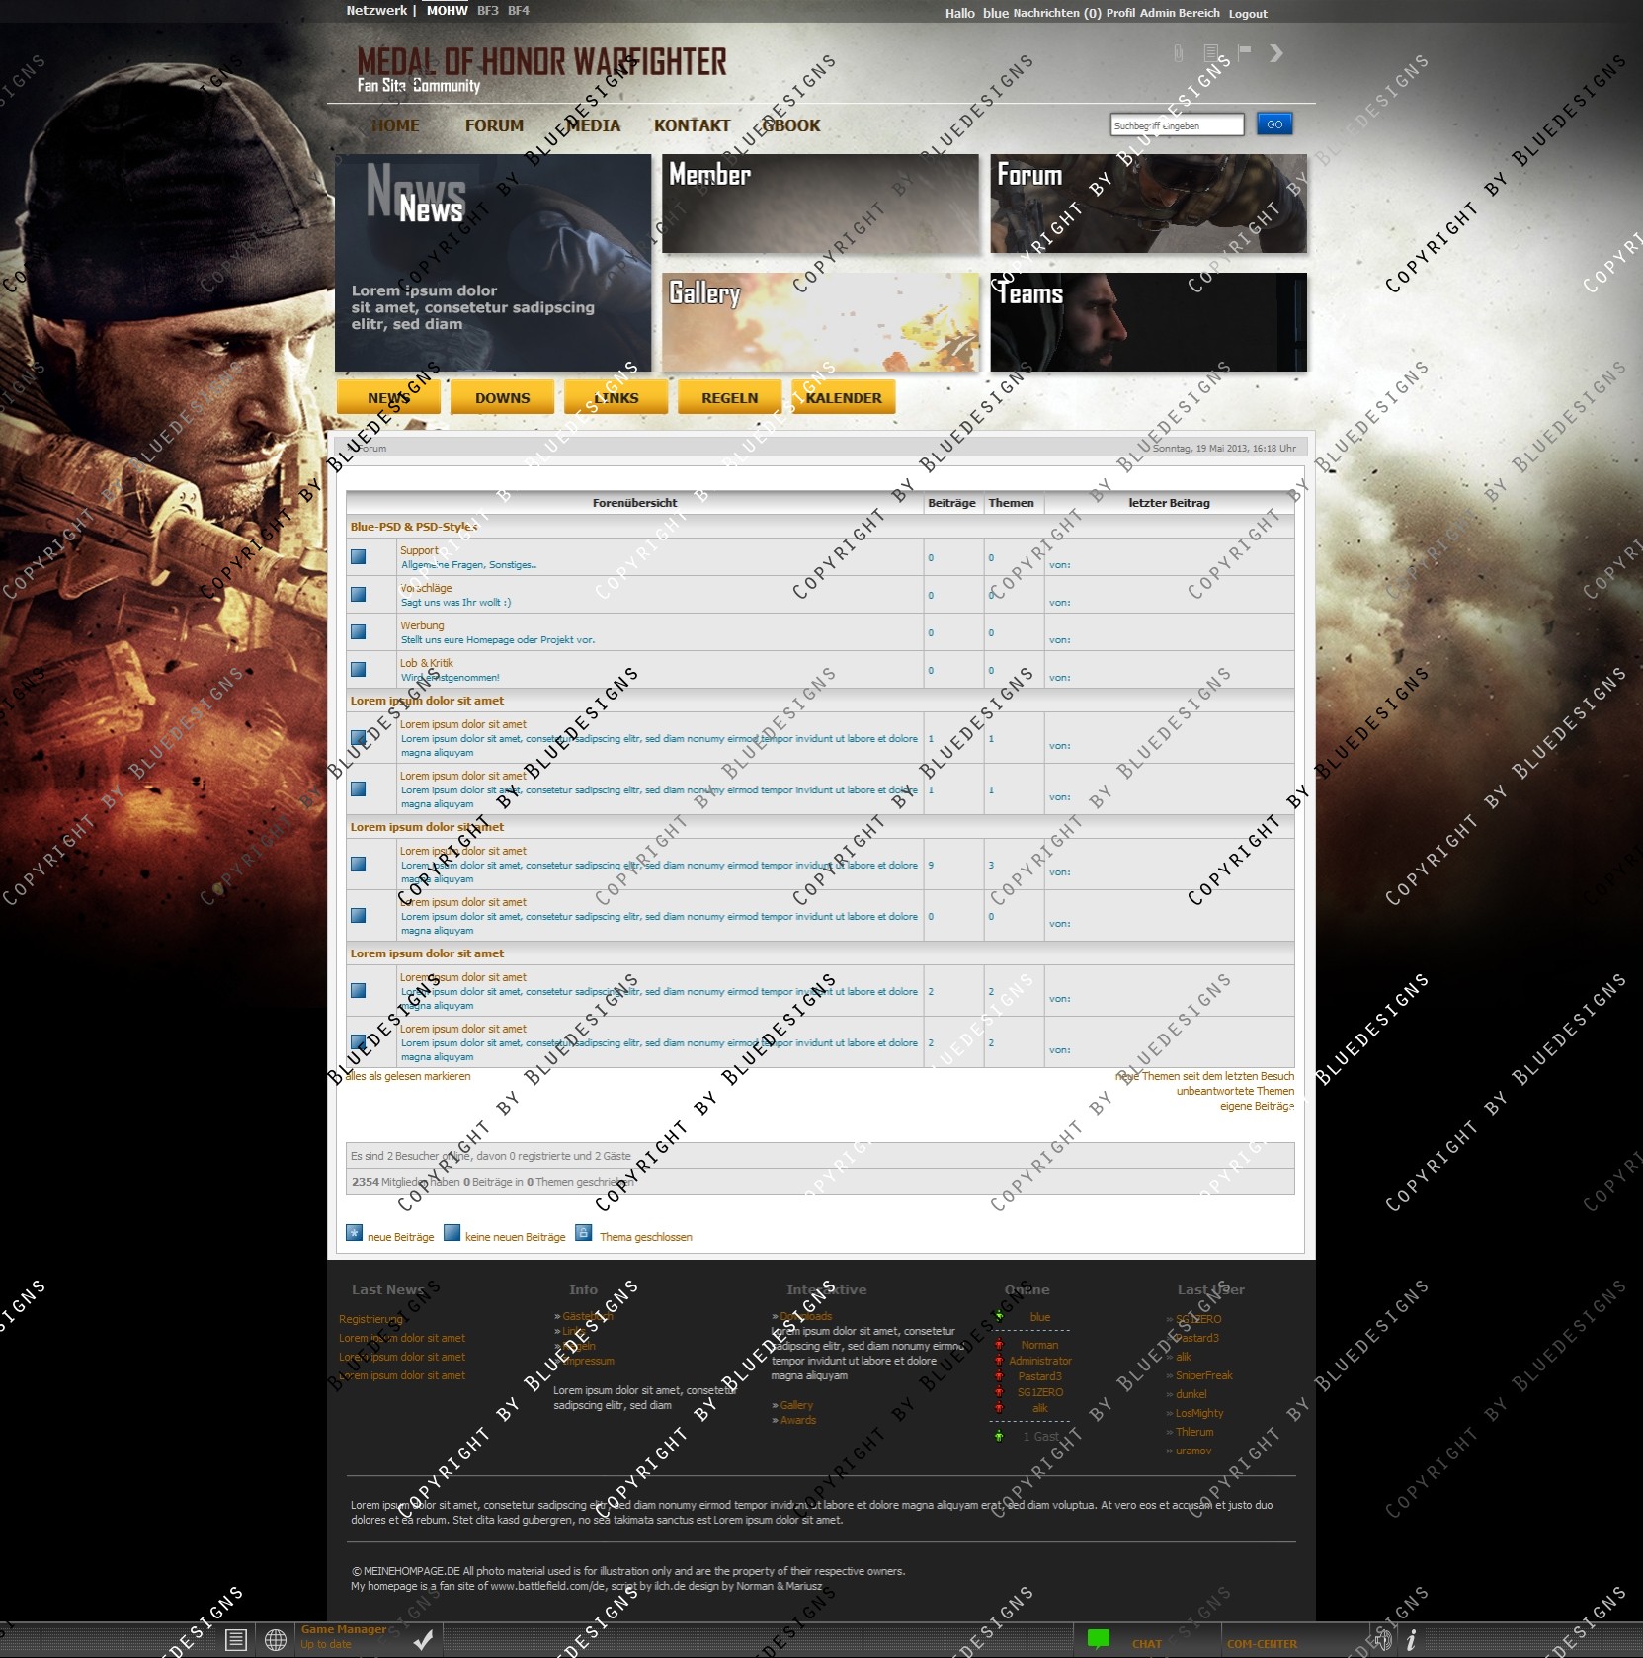Viewport: 1643px width, 1658px height.
Task: Open the Werbung forum link
Action: coord(422,625)
